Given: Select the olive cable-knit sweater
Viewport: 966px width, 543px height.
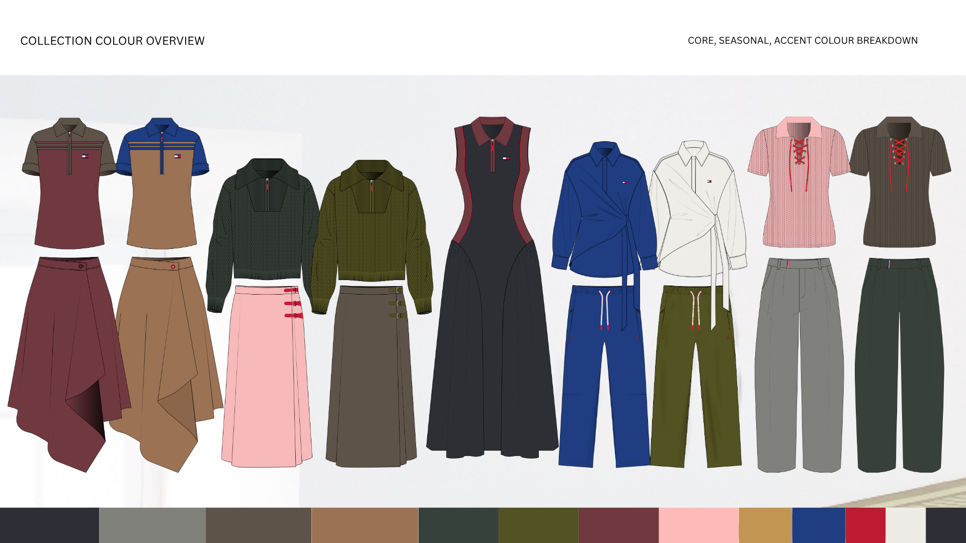Looking at the screenshot, I should click(x=372, y=236).
